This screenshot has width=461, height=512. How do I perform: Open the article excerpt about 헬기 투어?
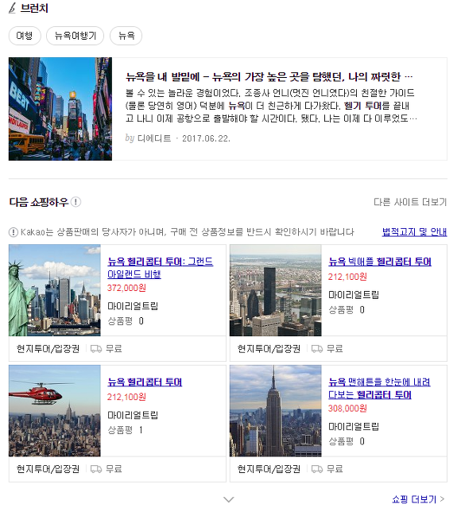[271, 106]
